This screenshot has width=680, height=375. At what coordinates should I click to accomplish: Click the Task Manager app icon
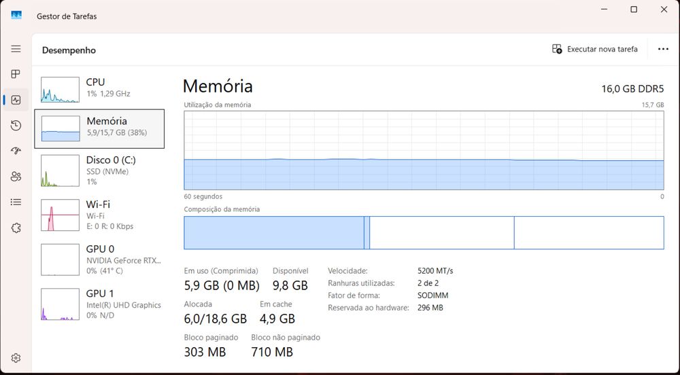tap(16, 16)
